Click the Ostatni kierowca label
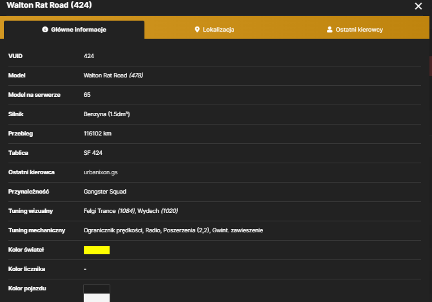 (32, 172)
